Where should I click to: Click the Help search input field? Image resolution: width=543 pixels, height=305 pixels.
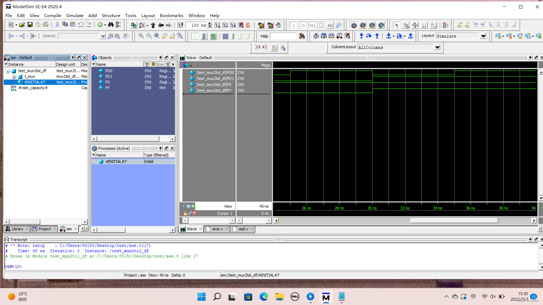(283, 36)
